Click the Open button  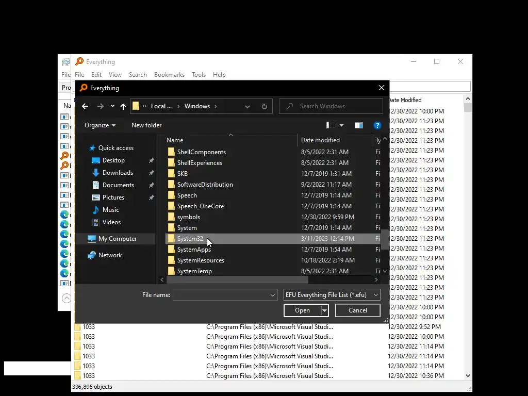click(x=302, y=310)
